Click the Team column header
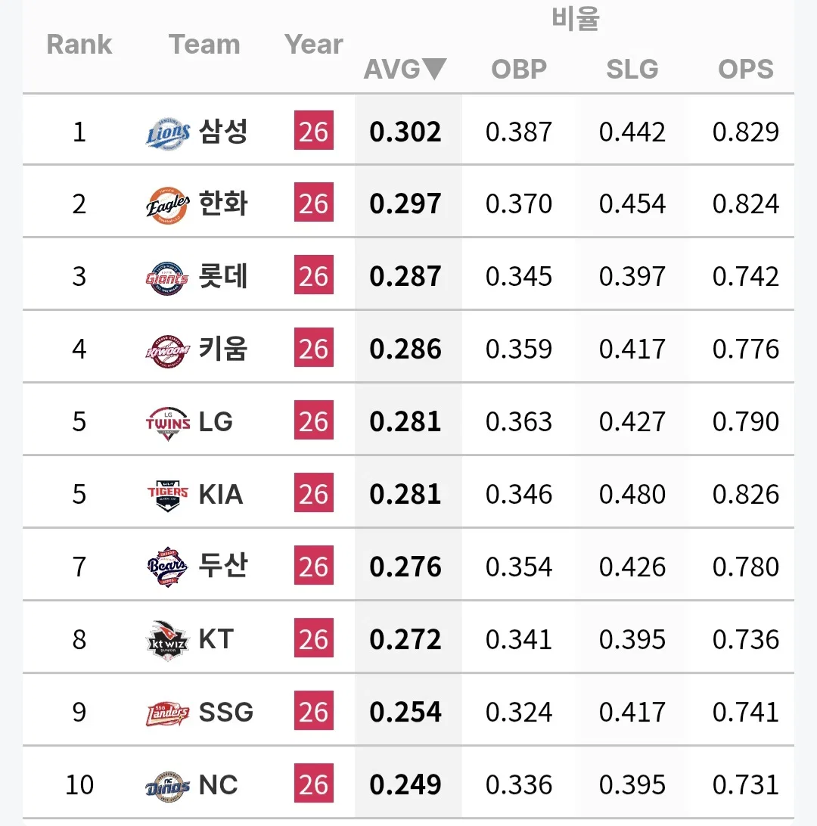The image size is (817, 826). point(204,44)
